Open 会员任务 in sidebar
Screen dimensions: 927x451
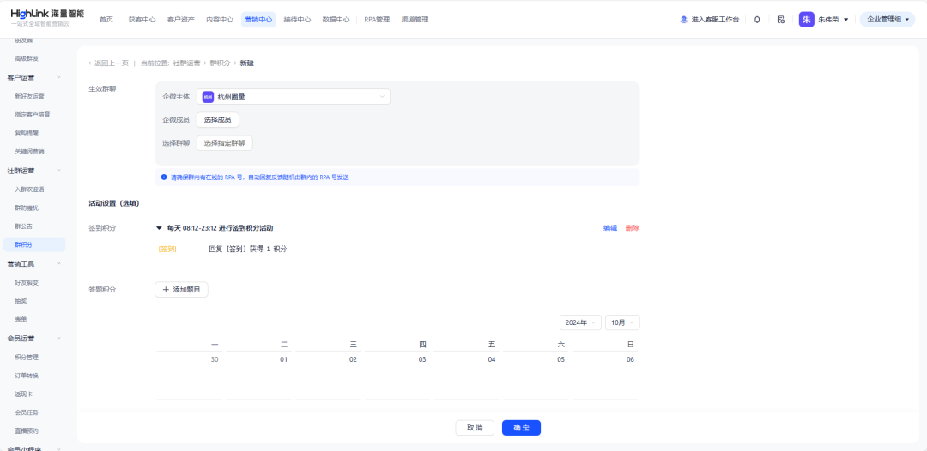(27, 412)
